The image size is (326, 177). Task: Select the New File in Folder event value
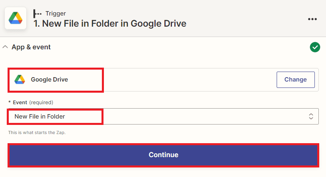pos(40,117)
